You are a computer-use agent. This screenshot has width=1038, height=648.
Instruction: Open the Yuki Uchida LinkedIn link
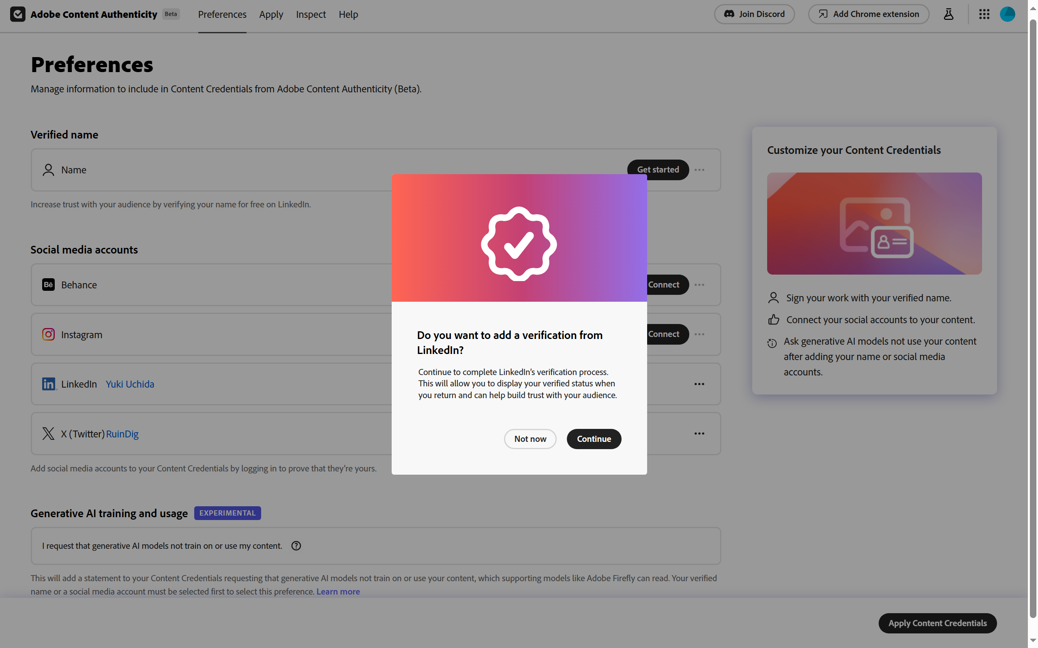click(130, 384)
